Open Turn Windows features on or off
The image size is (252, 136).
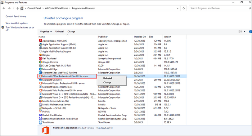[x=20, y=29]
